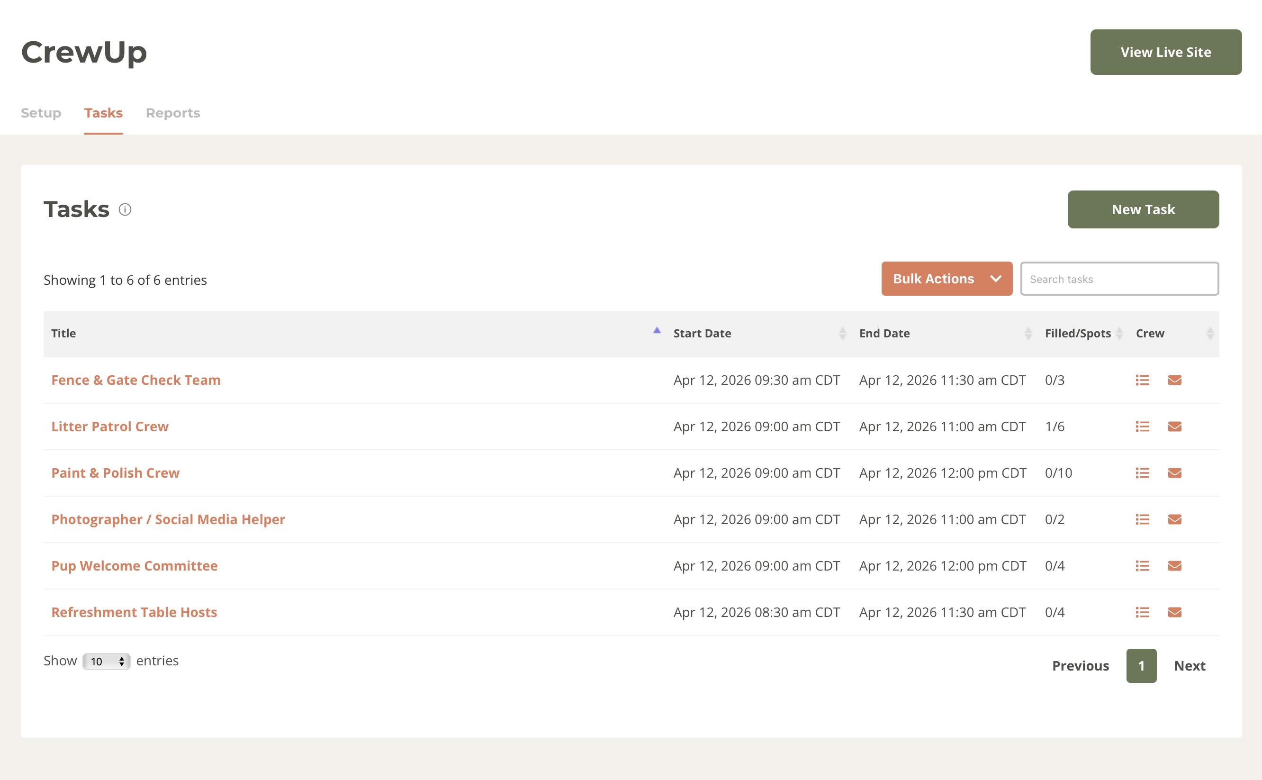View crew list for Pup Welcome Committee

[1142, 566]
